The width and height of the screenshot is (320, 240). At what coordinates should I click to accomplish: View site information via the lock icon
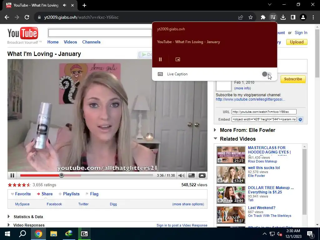39,17
